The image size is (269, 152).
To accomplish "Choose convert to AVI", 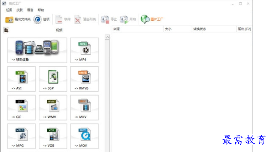I will (21, 79).
